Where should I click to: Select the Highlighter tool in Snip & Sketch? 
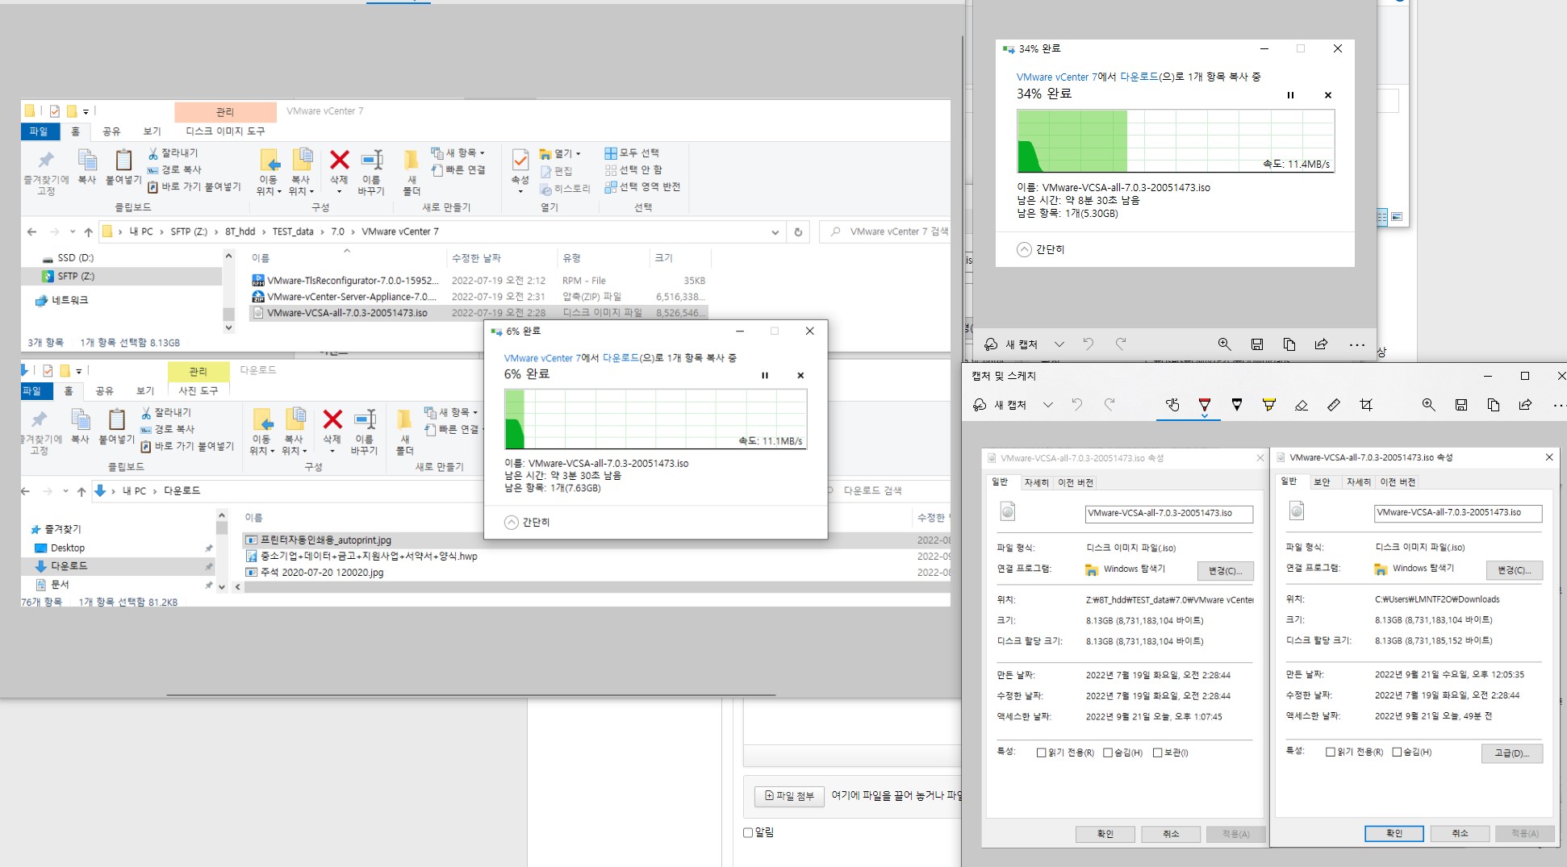(1269, 405)
